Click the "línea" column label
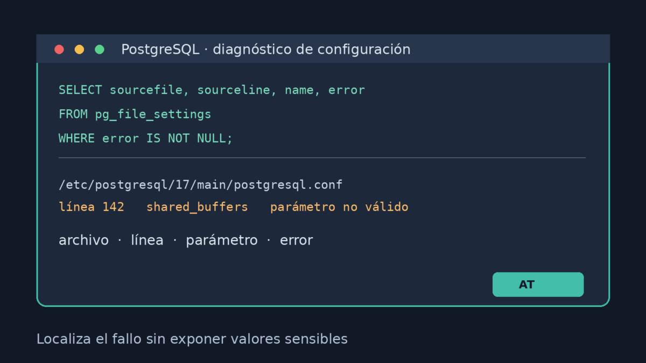 pyautogui.click(x=147, y=240)
